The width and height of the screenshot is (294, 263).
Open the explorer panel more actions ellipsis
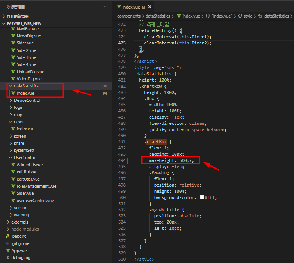click(x=104, y=7)
